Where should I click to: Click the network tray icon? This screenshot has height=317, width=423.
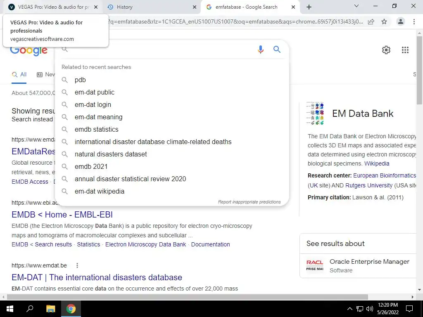360,309
